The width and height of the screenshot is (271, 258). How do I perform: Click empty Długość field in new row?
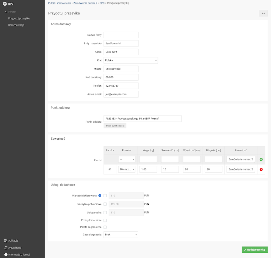tap(214, 159)
